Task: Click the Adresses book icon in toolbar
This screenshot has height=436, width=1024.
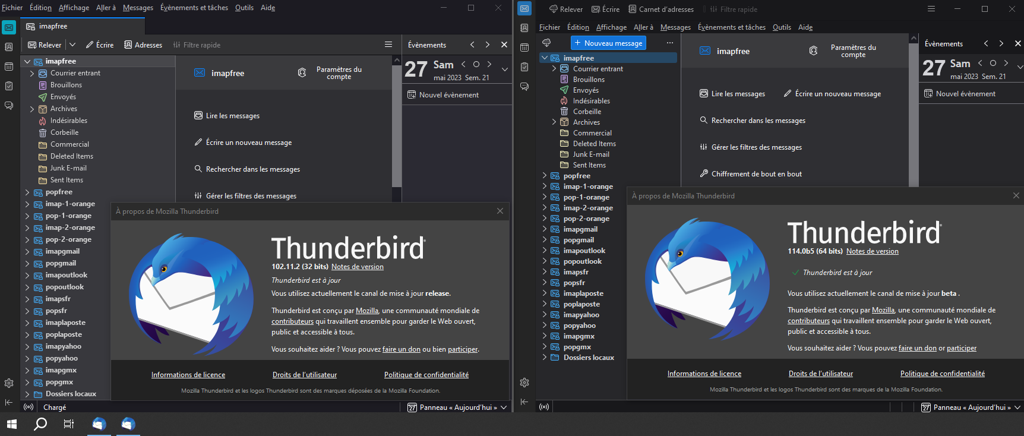Action: pyautogui.click(x=128, y=45)
